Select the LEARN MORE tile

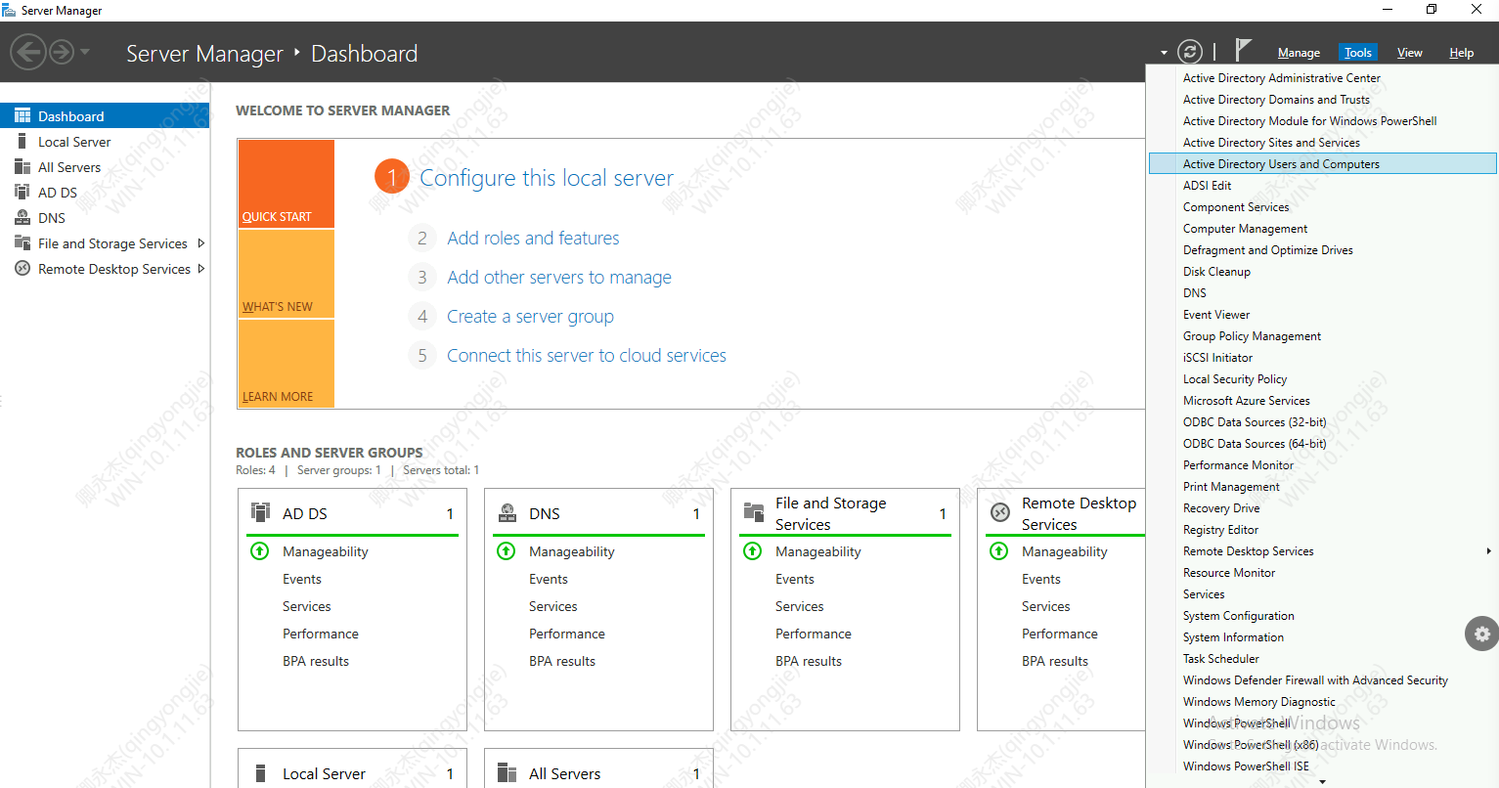click(286, 364)
